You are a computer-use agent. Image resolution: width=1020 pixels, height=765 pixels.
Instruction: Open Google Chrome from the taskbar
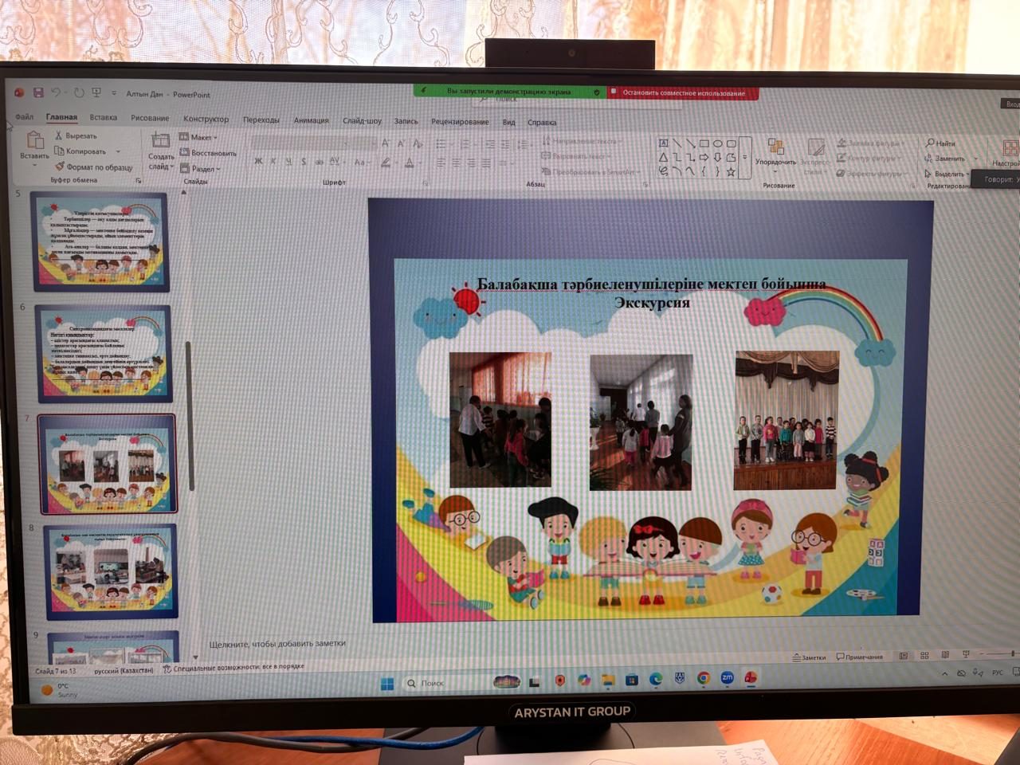703,678
